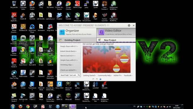The height and width of the screenshot is (109, 193).
Task: Open settings gear in Premiere welcome window
Action: [x=129, y=25]
